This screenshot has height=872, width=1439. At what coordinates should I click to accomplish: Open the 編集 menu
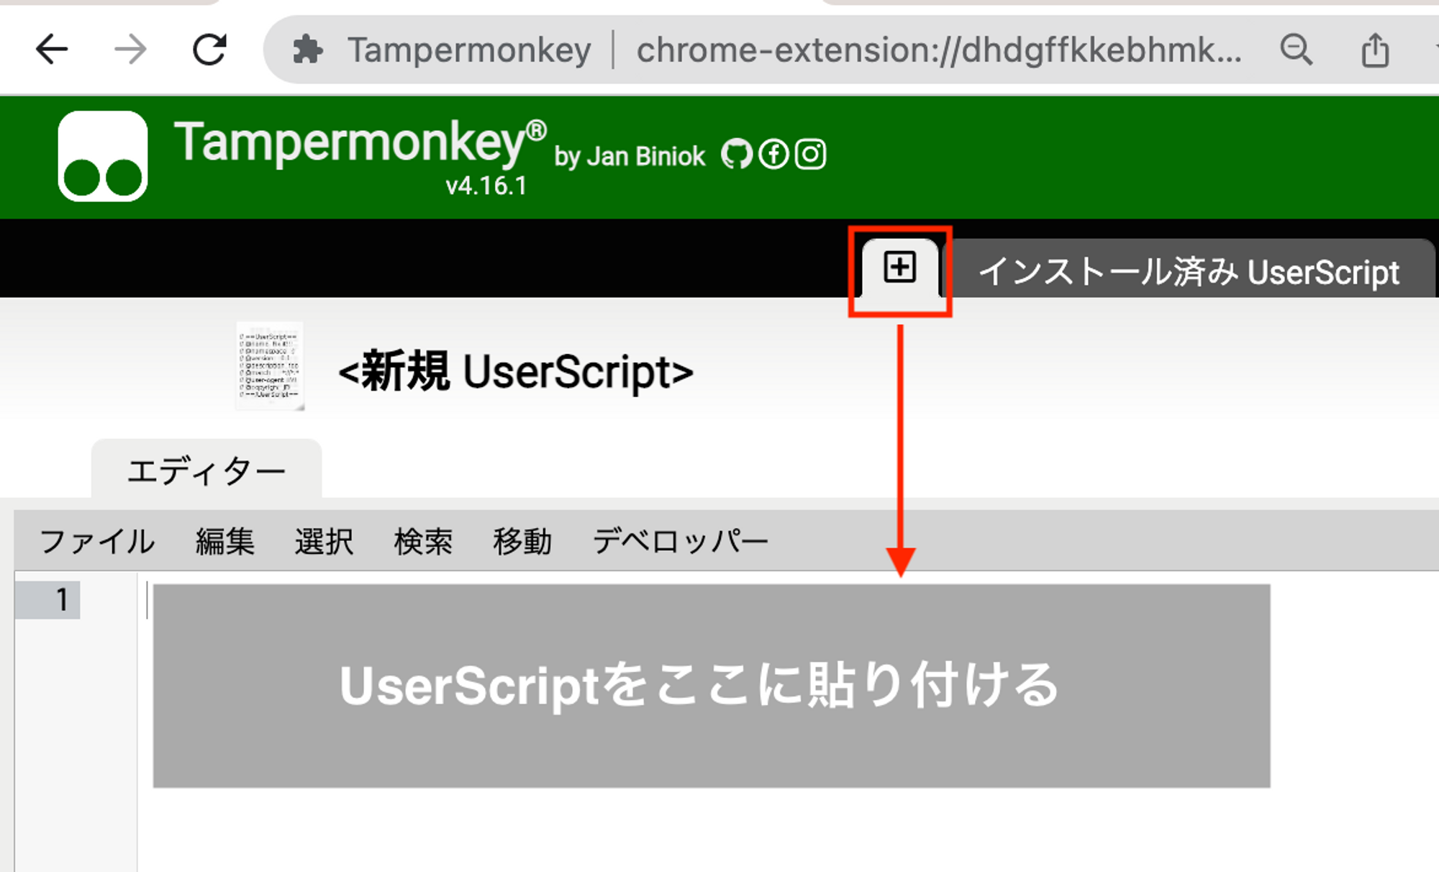(x=224, y=541)
